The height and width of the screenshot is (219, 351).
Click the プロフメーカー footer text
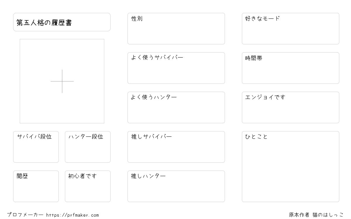pos(25,215)
